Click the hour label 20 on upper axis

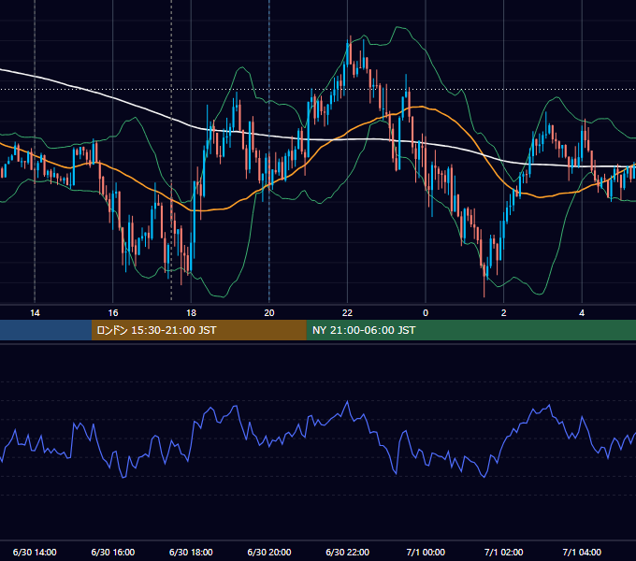click(x=269, y=313)
